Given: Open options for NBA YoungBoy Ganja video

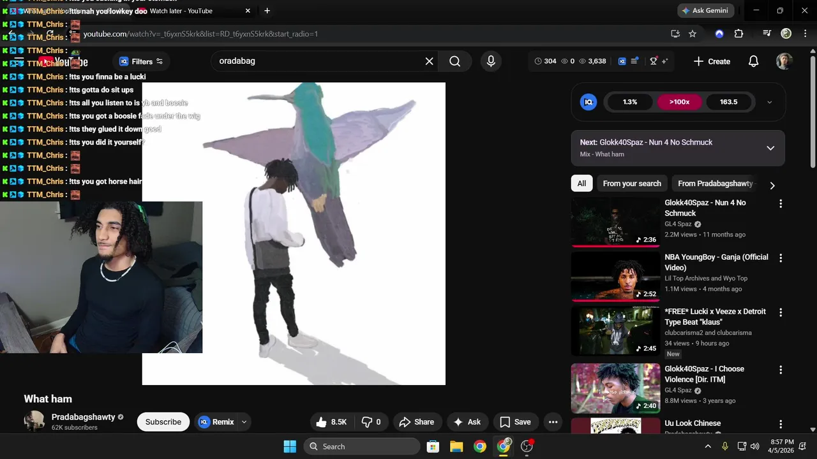Looking at the screenshot, I should pyautogui.click(x=780, y=258).
